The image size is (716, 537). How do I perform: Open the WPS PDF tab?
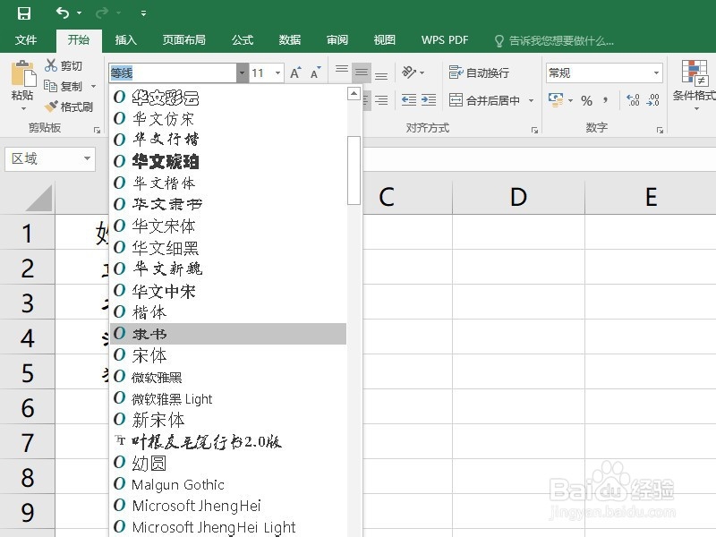click(x=445, y=40)
